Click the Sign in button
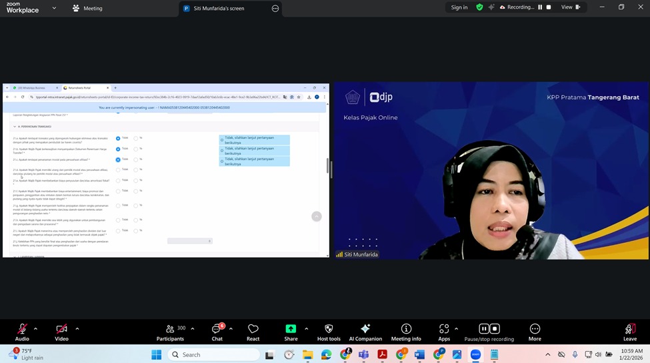This screenshot has width=650, height=363. (x=459, y=7)
